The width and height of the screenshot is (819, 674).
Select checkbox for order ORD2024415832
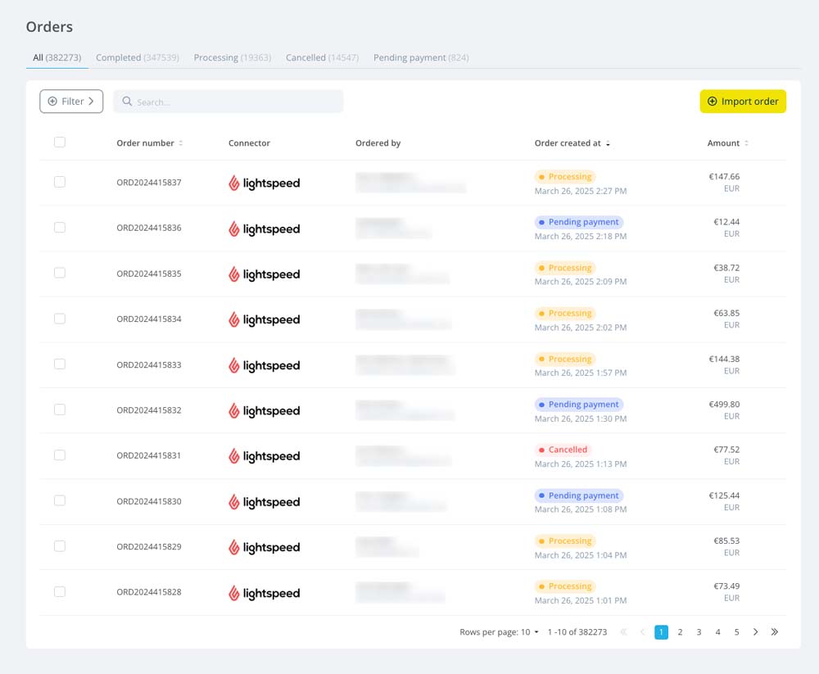(60, 409)
